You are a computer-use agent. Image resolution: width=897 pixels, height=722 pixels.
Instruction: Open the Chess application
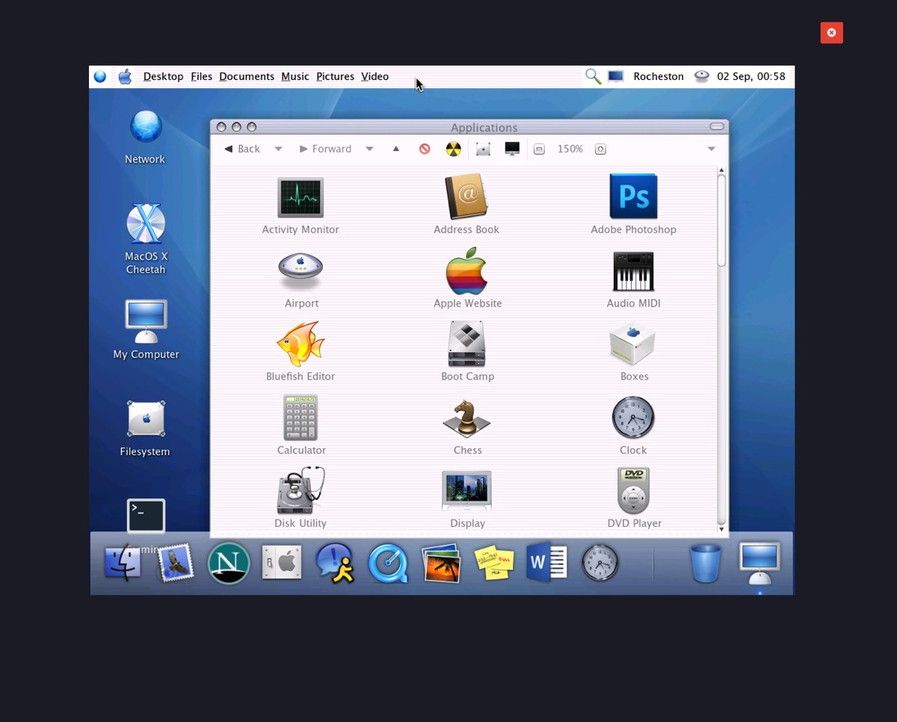[467, 419]
